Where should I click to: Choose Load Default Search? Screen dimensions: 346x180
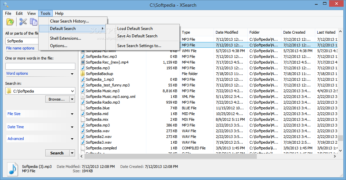click(135, 29)
